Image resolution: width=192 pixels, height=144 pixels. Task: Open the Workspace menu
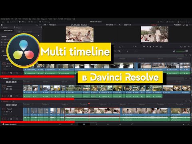[68, 19]
